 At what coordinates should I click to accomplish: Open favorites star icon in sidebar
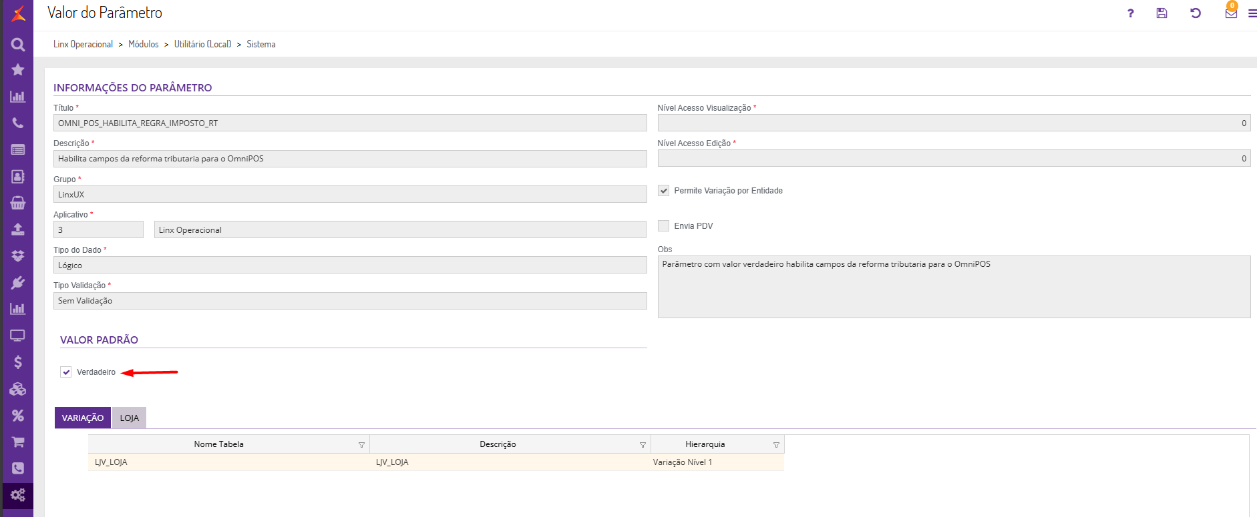pyautogui.click(x=18, y=70)
